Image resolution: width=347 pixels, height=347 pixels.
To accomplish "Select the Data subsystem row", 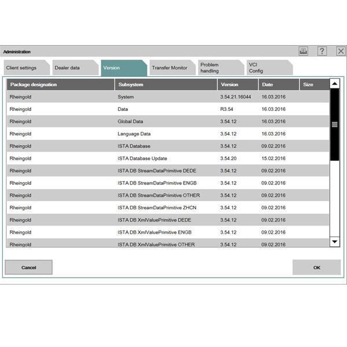I will tap(168, 109).
